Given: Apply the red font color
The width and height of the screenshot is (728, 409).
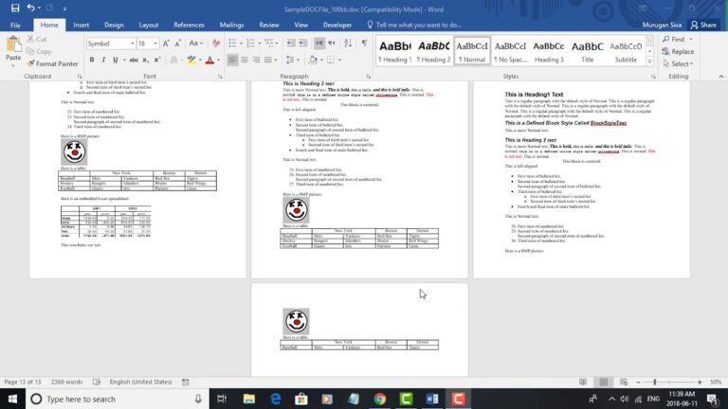Looking at the screenshot, I should pyautogui.click(x=209, y=60).
